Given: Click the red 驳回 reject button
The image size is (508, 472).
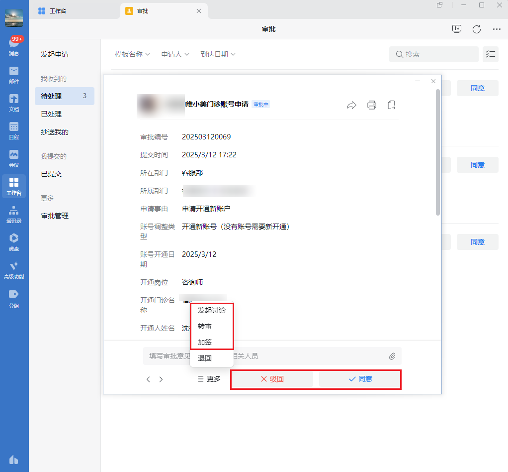Looking at the screenshot, I should click(x=272, y=379).
